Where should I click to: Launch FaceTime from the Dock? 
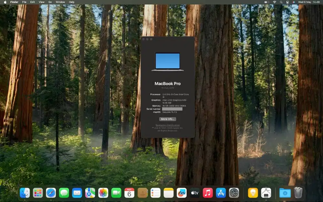(x=116, y=193)
